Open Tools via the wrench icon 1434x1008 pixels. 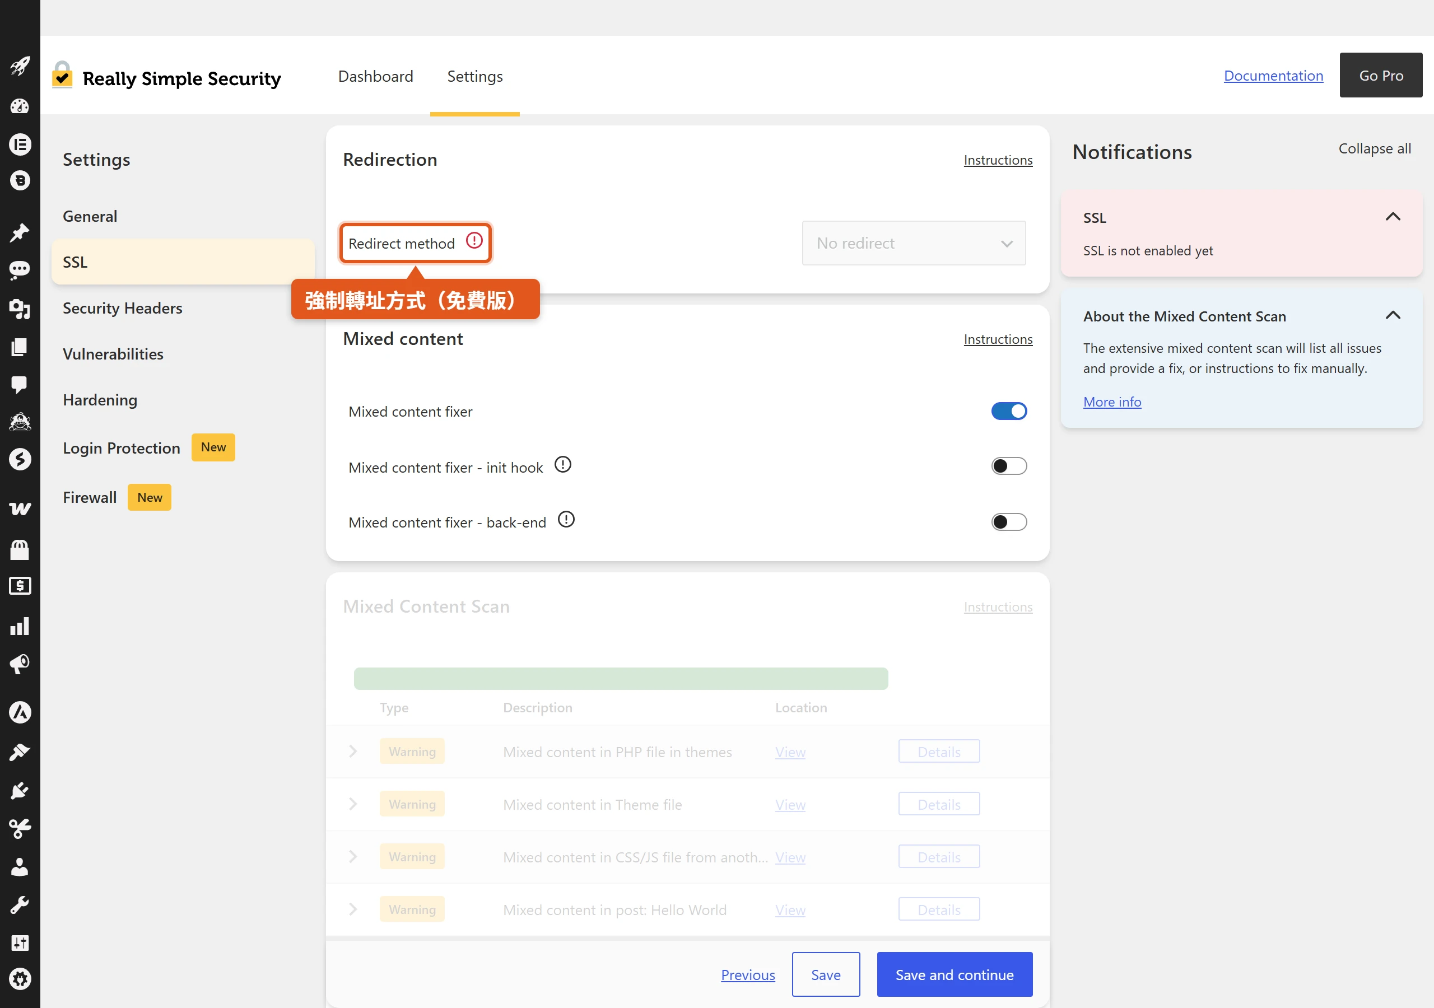point(20,904)
